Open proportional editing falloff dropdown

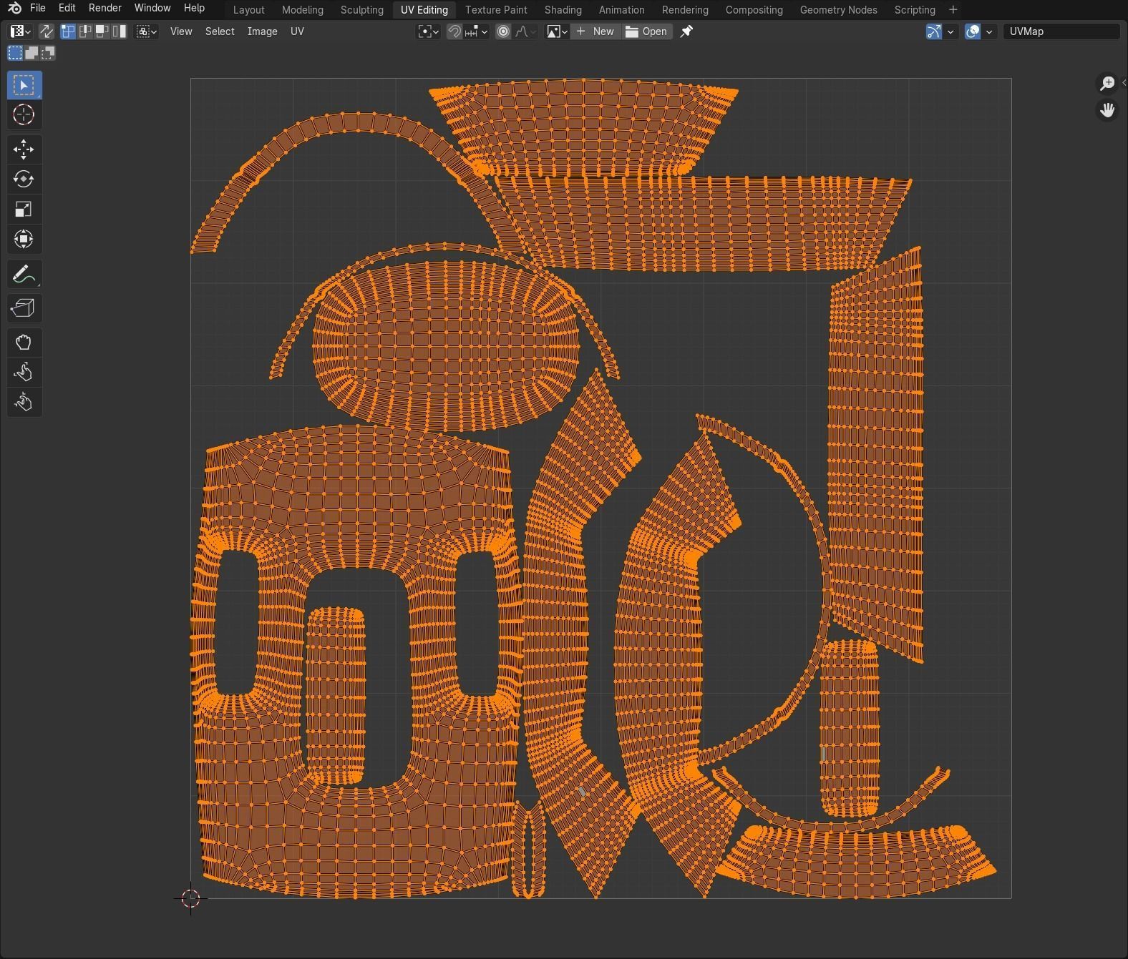[525, 31]
